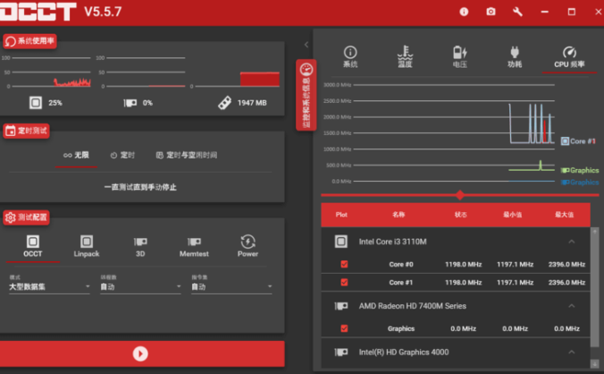Open the 模式 dropdown 大型数据集
The image size is (604, 374).
pos(49,286)
